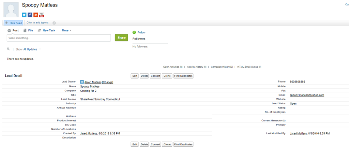Click the Lead Owner user icon

82,82
